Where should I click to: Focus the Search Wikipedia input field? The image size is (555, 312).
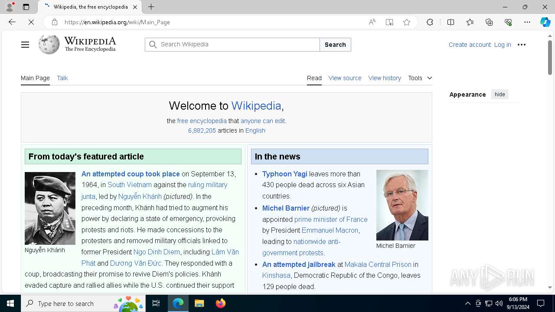click(x=232, y=45)
